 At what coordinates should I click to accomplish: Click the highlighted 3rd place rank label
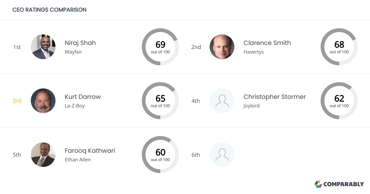click(17, 101)
